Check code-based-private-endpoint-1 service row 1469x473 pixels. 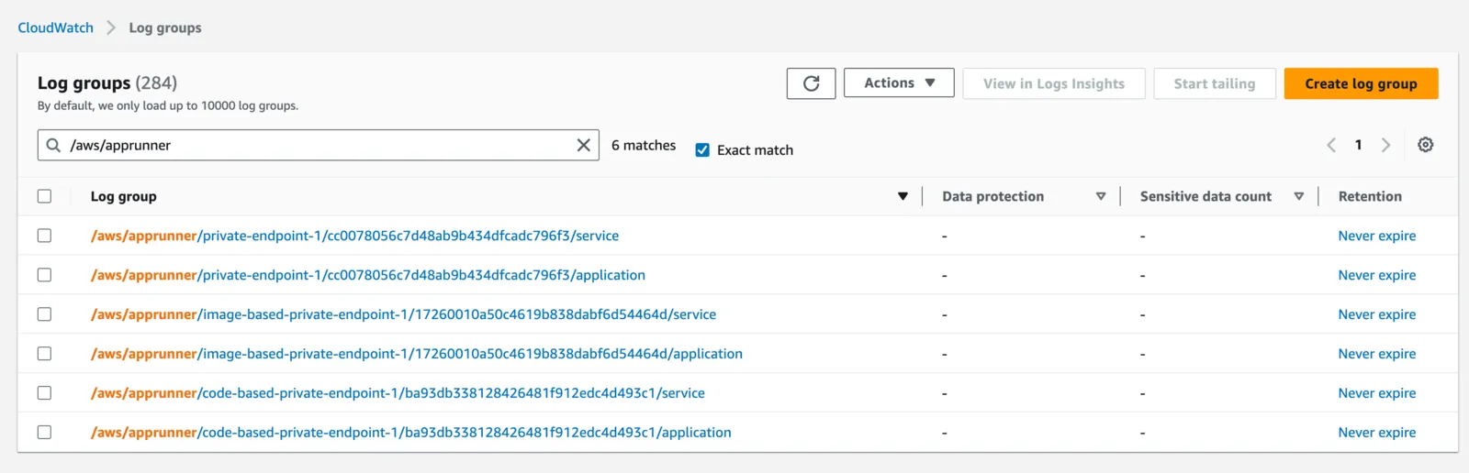coord(44,393)
